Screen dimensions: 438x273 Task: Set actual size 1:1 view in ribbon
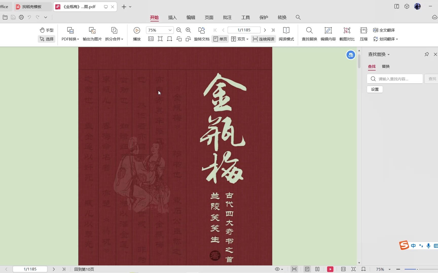coord(151,39)
